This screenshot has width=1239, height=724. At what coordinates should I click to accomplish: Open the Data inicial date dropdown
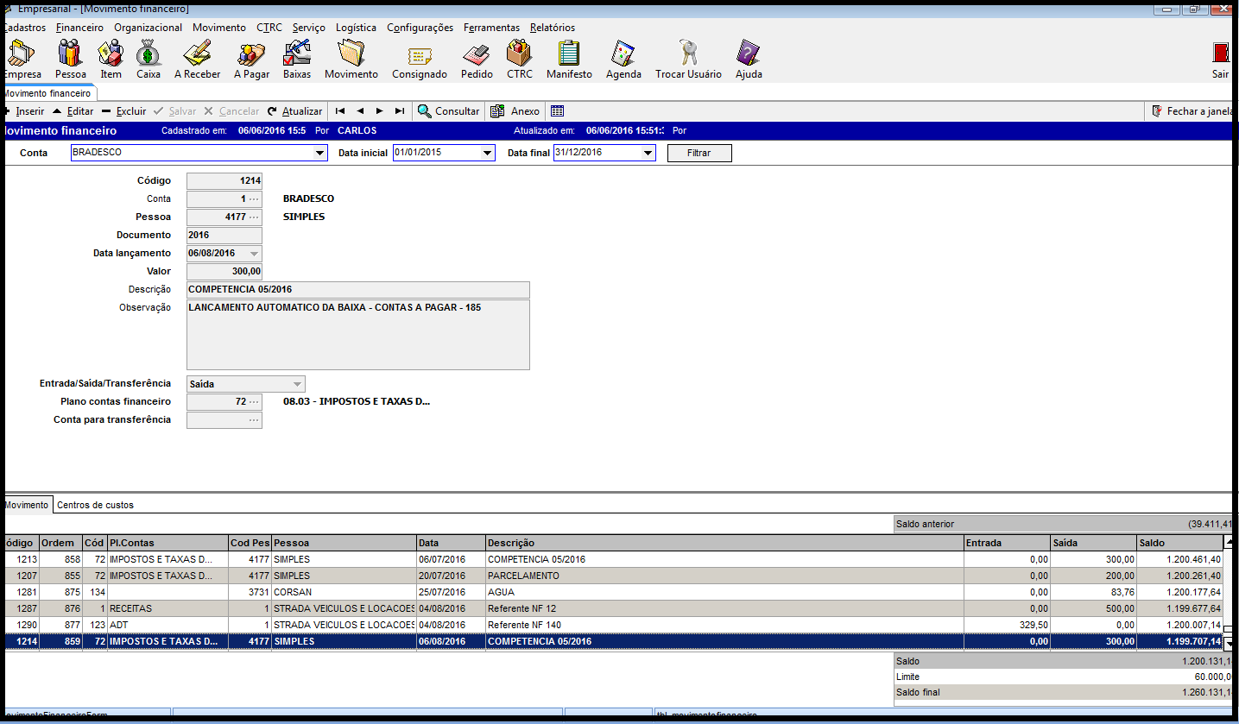tap(487, 154)
